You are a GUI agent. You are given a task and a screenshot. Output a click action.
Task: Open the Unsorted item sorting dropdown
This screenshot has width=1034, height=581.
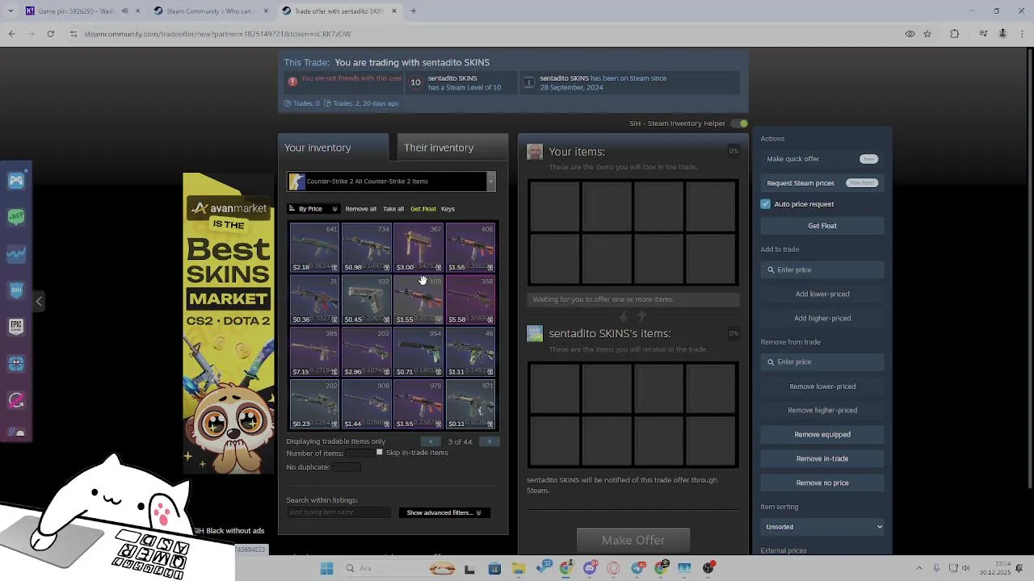pyautogui.click(x=822, y=527)
